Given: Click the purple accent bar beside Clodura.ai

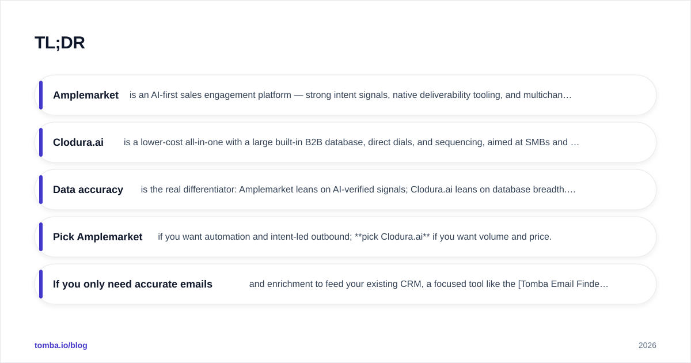Looking at the screenshot, I should click(x=41, y=142).
